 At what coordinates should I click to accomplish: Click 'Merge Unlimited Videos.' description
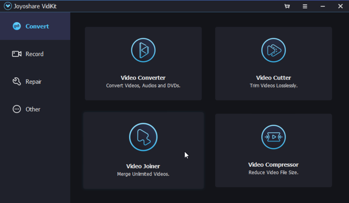tap(143, 174)
